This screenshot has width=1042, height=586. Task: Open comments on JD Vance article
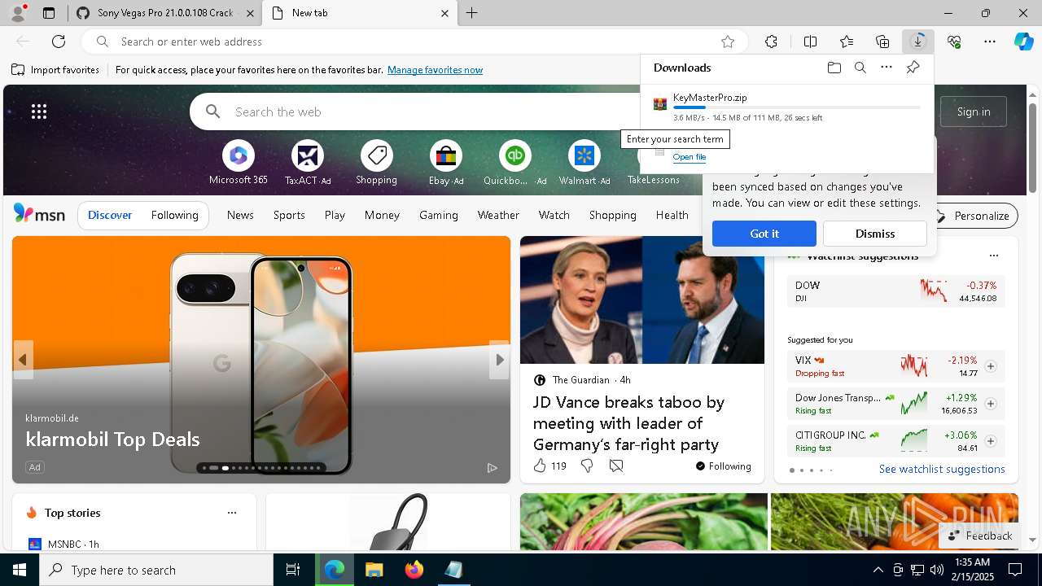[616, 466]
